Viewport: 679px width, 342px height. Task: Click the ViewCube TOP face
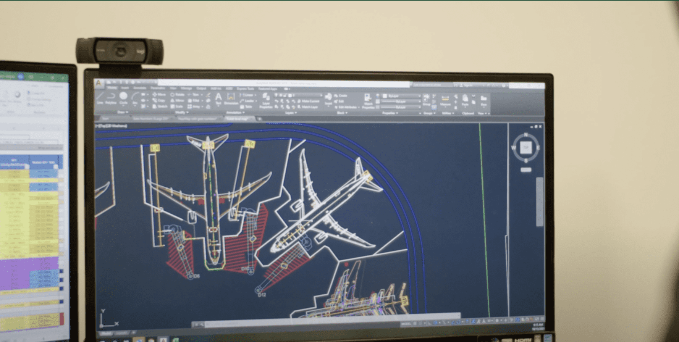click(x=526, y=148)
